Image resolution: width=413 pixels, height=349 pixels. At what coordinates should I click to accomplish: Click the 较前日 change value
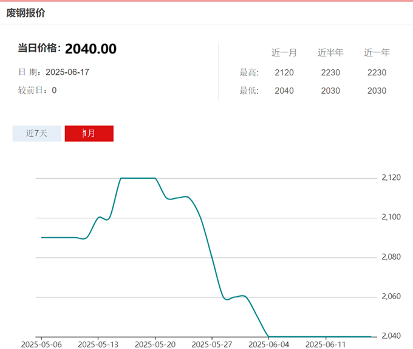(54, 91)
